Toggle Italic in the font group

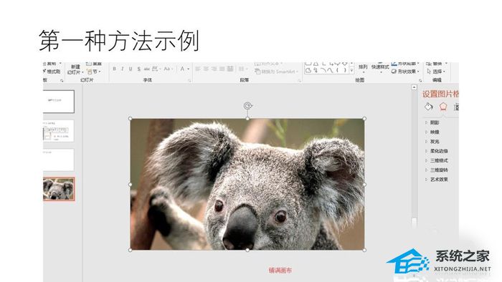[123, 69]
